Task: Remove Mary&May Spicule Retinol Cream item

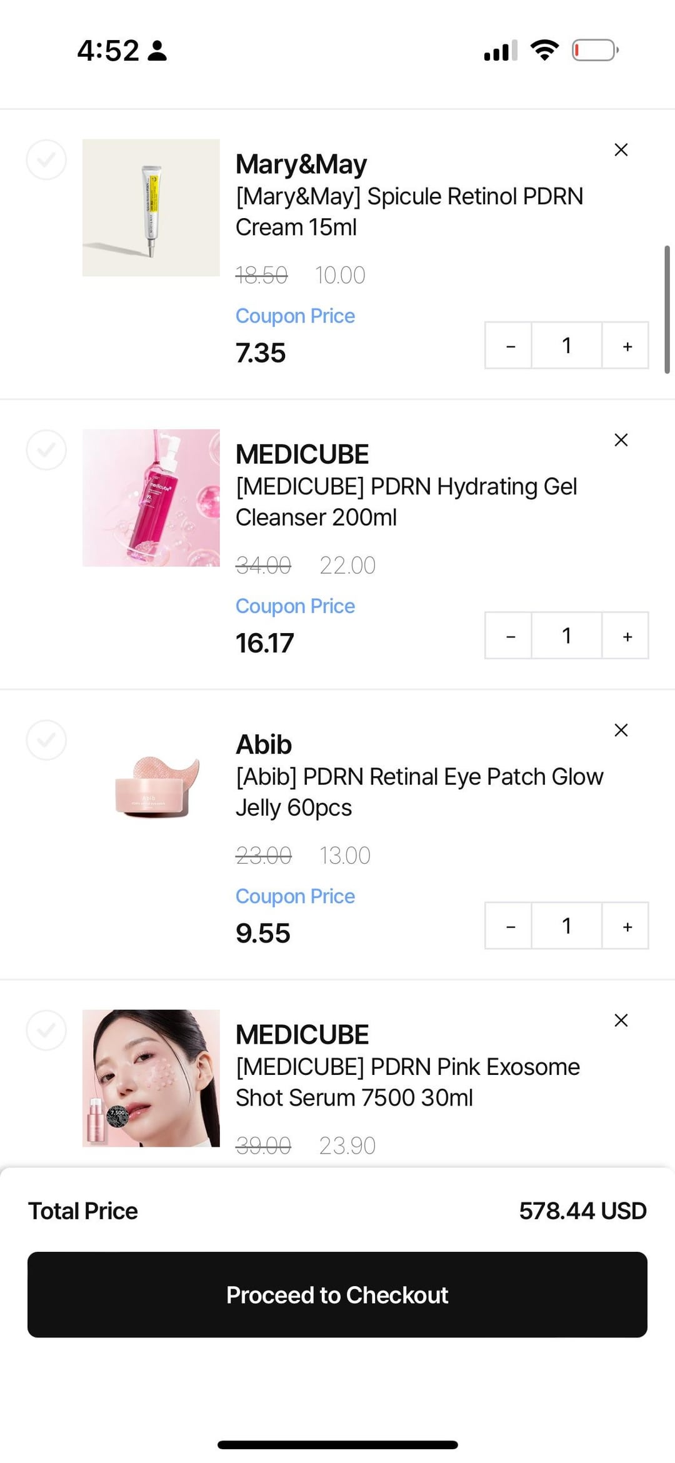Action: 621,150
